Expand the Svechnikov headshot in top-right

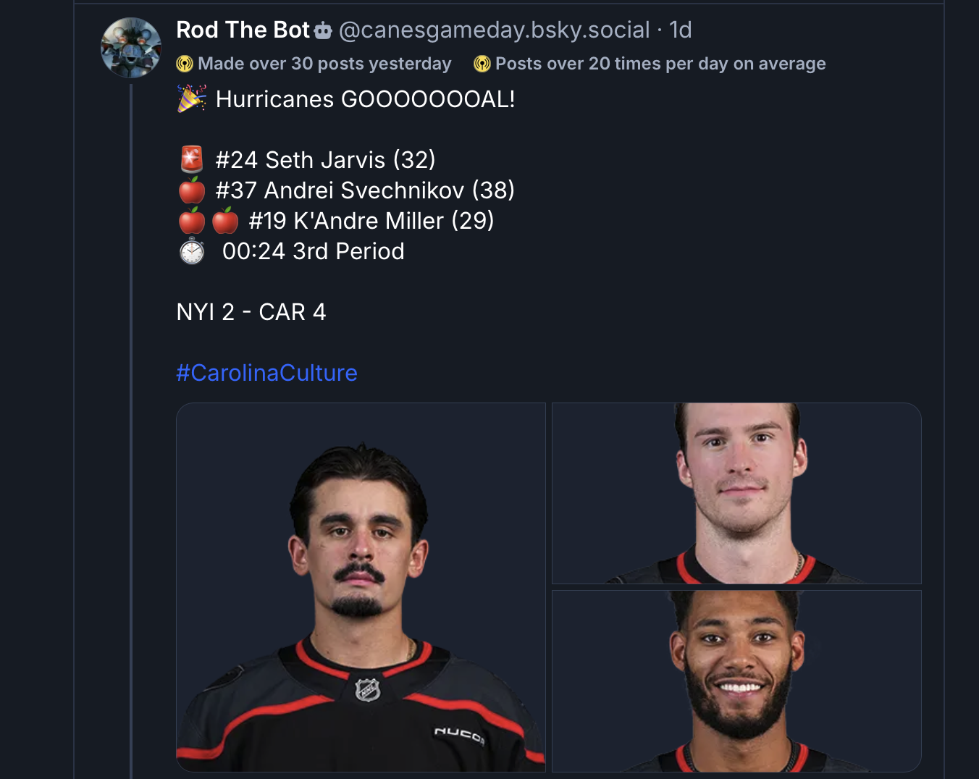[x=736, y=494]
